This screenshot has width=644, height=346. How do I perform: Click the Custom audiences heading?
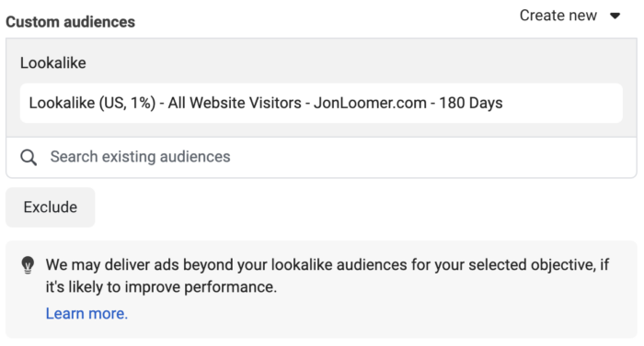coord(70,22)
